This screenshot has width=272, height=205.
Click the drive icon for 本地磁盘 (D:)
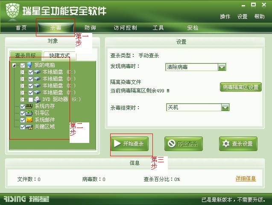pyautogui.click(x=37, y=79)
